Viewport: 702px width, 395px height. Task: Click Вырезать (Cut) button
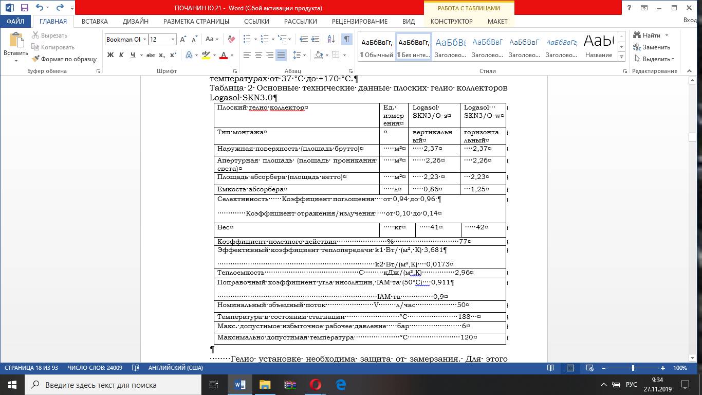[50, 35]
